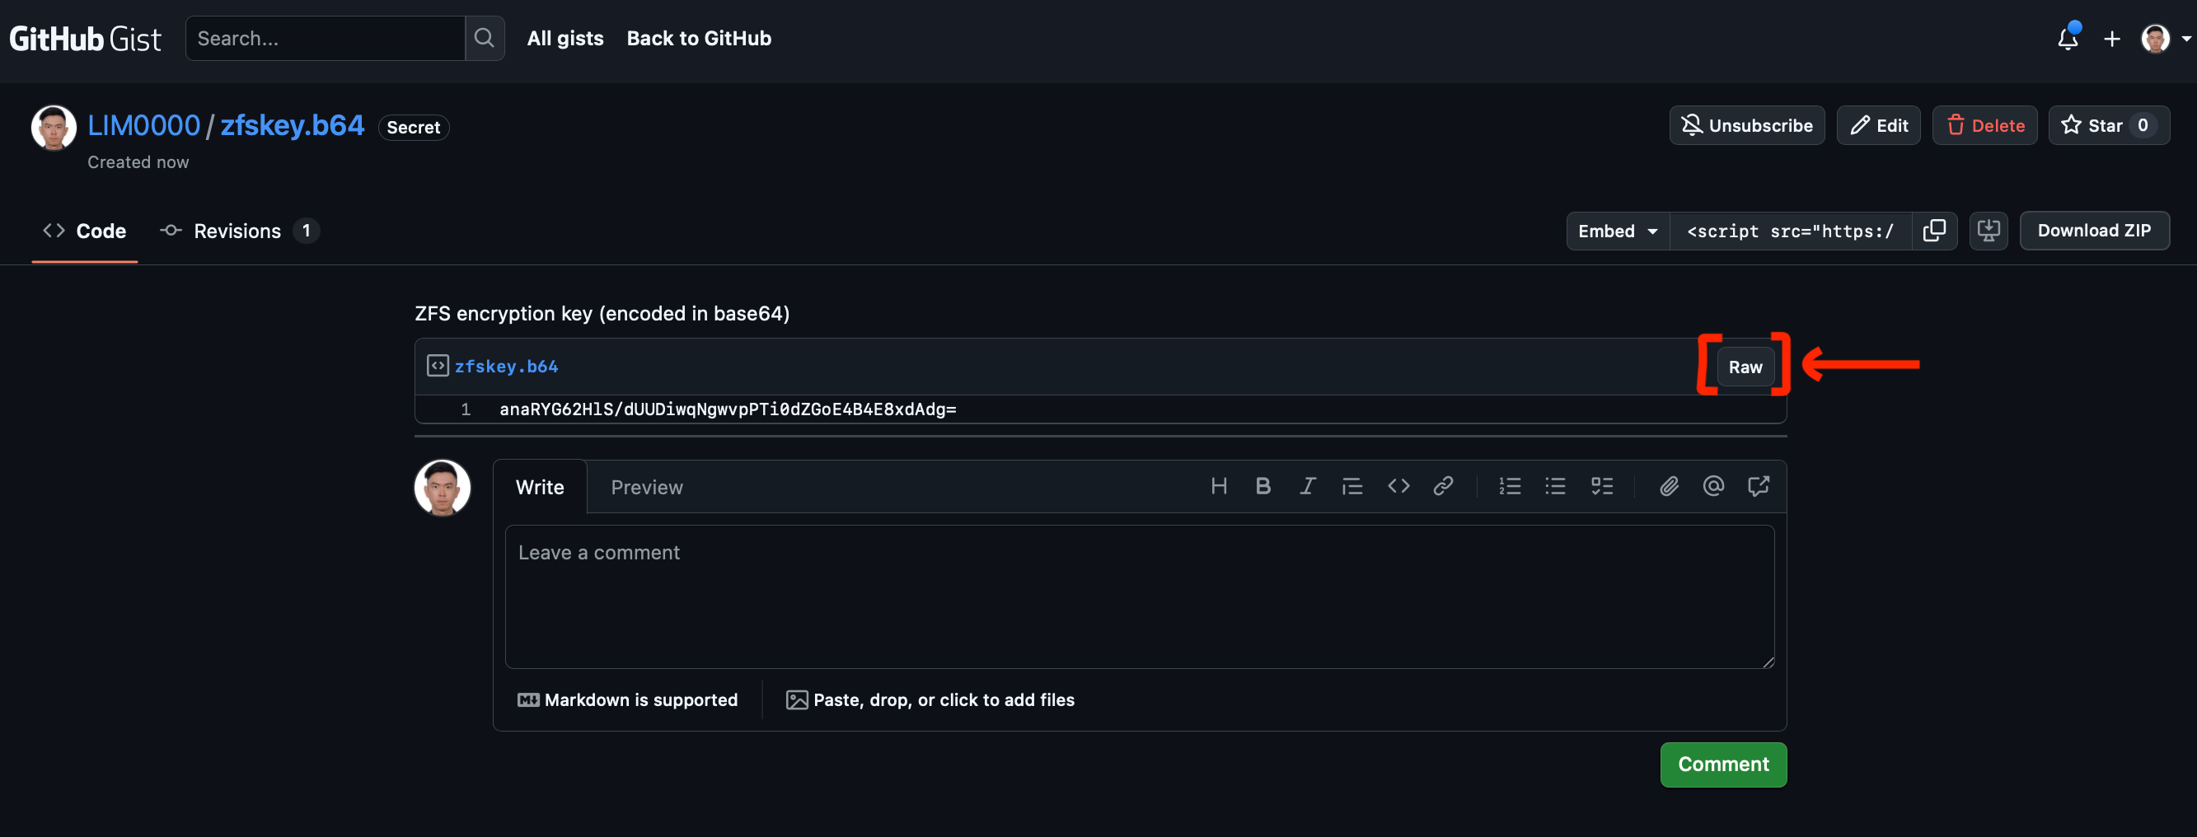Create a new gist with the plus icon

point(2112,39)
